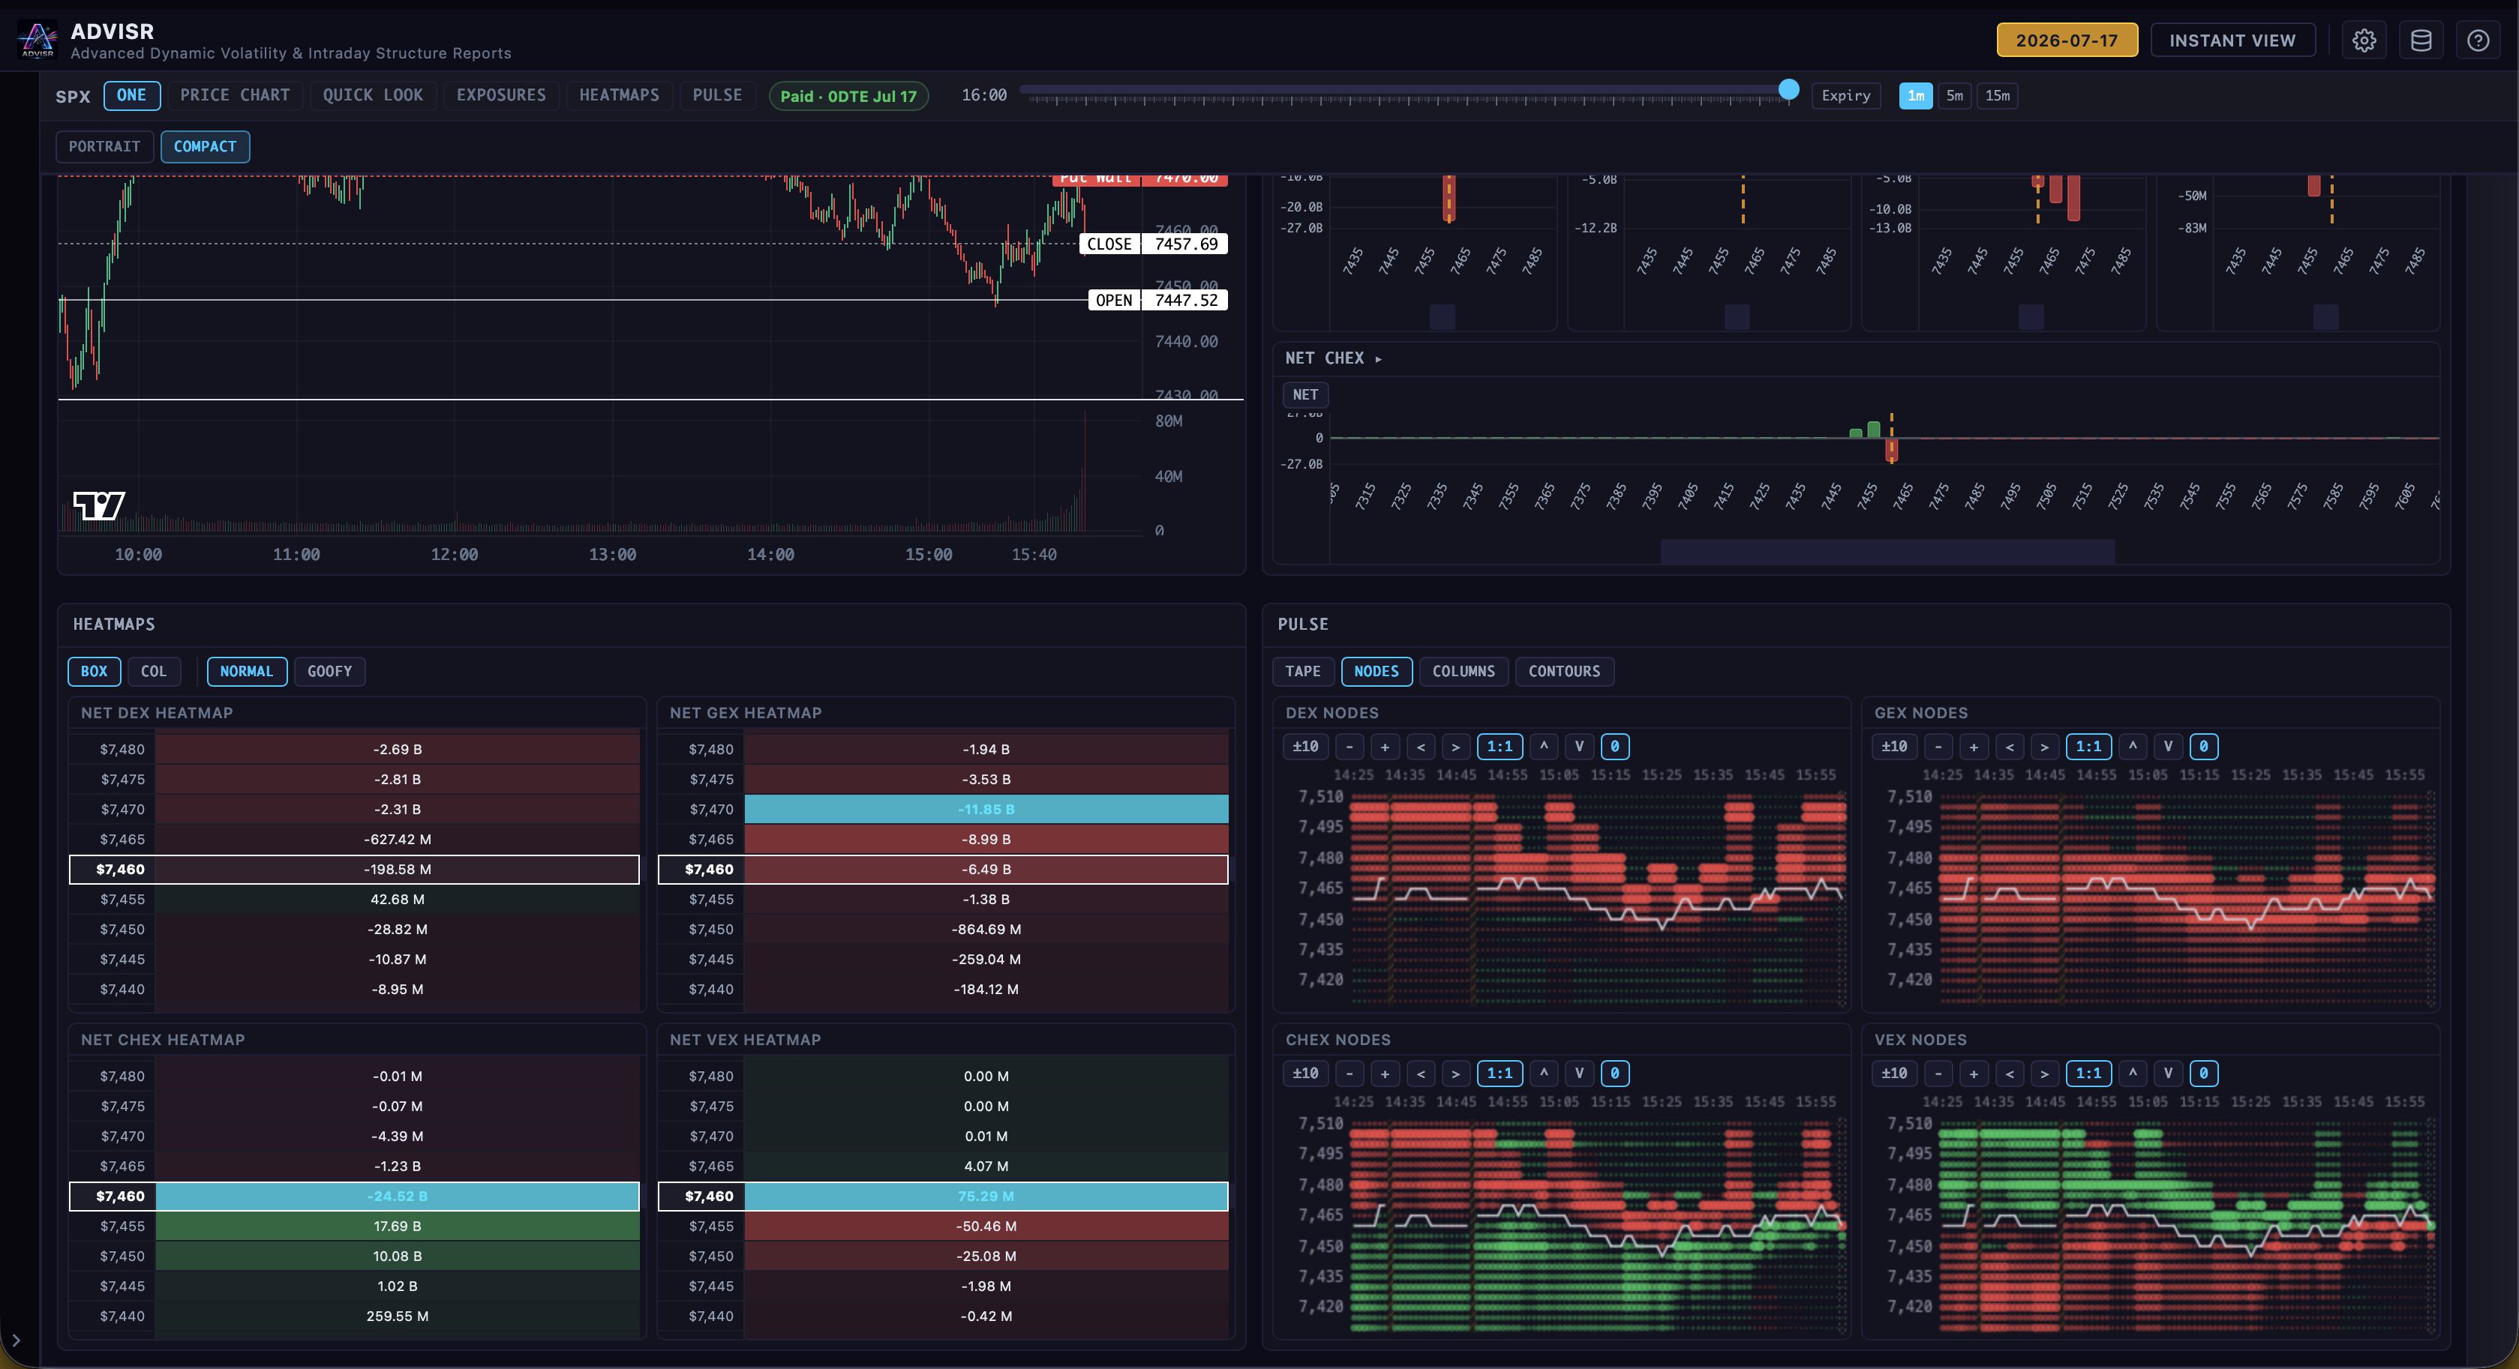The height and width of the screenshot is (1369, 2519).
Task: Pan left in GEX NODES
Action: coord(2010,747)
